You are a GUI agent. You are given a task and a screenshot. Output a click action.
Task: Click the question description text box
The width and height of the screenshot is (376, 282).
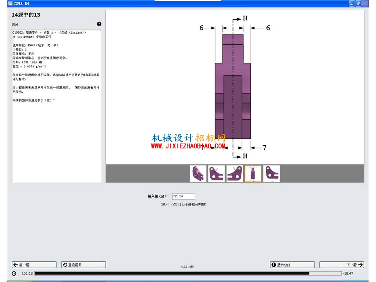pos(56,106)
